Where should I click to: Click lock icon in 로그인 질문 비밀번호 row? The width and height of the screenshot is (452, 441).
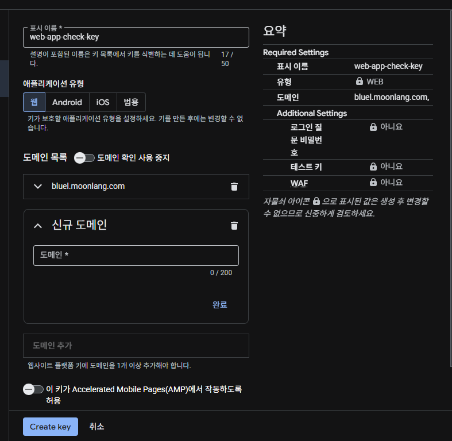click(x=373, y=127)
